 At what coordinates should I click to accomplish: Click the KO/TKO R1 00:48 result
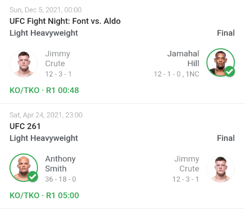[44, 90]
